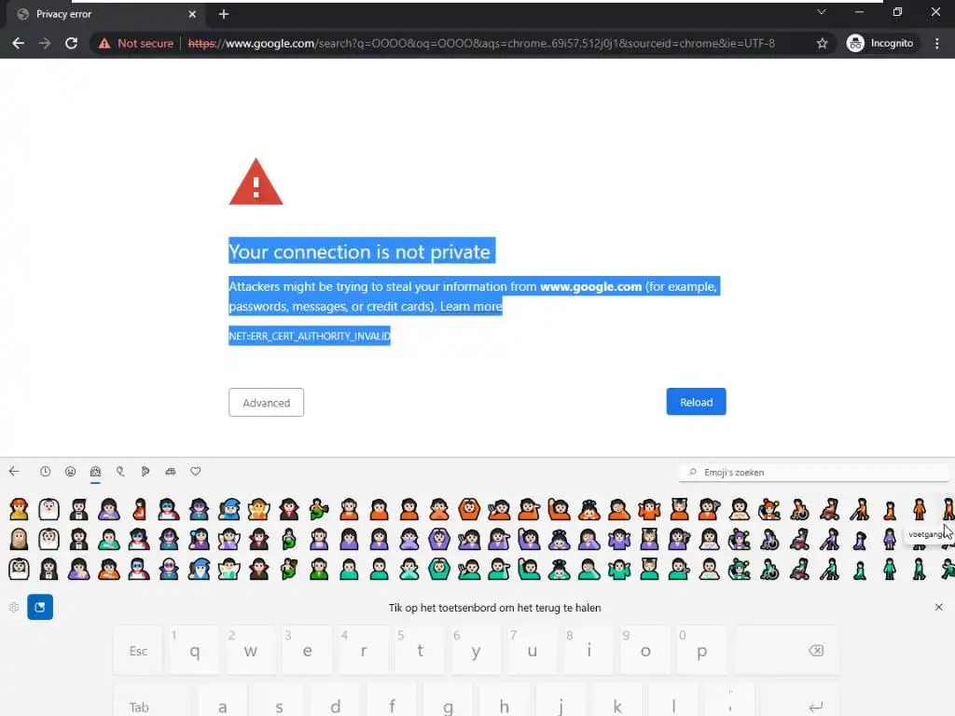Insert the orange OK-gesture arms-overhead emoji
The image size is (955, 716).
(469, 509)
